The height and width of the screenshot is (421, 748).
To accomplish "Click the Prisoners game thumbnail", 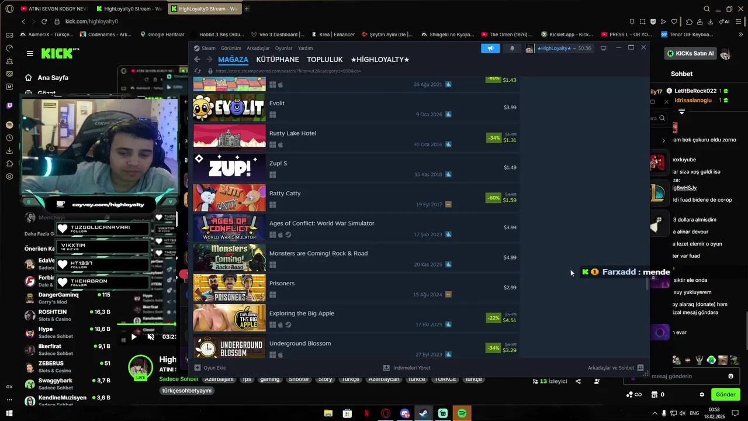I will (229, 288).
